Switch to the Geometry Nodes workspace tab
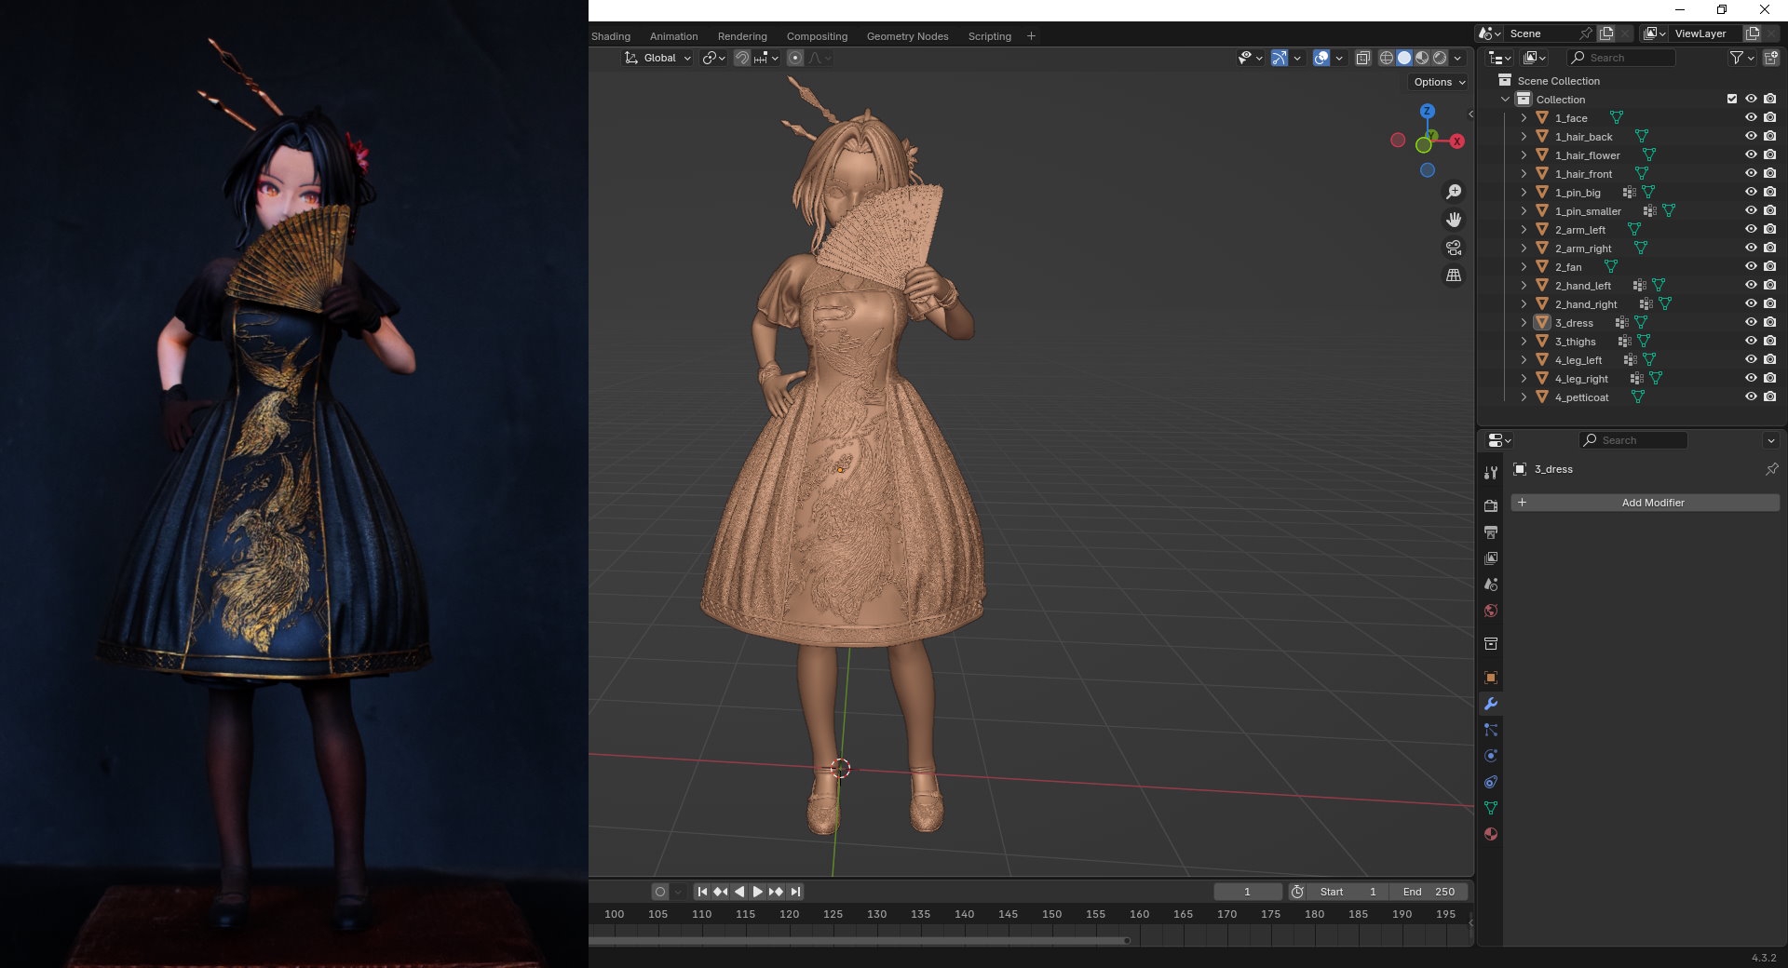Viewport: 1788px width, 968px height. click(x=907, y=36)
